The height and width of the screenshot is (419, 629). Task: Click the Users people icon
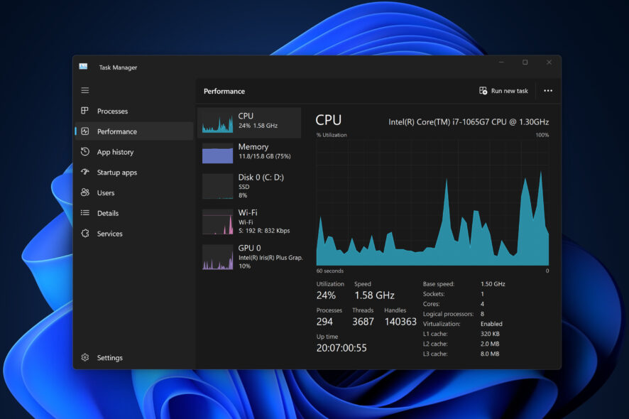(84, 192)
